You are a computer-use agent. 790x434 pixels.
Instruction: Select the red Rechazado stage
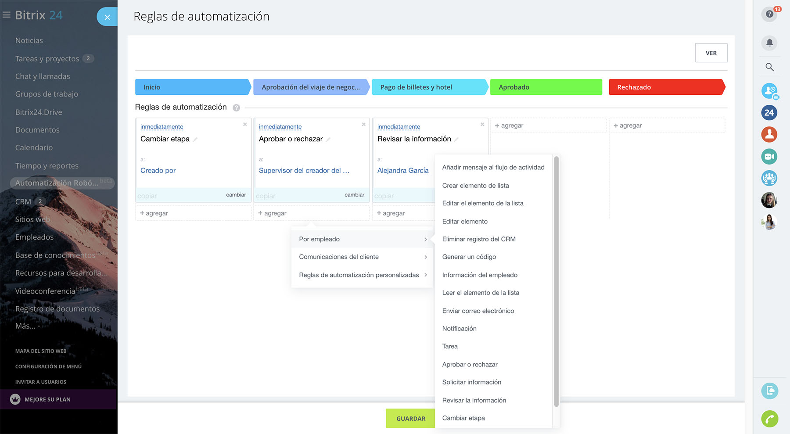point(666,87)
